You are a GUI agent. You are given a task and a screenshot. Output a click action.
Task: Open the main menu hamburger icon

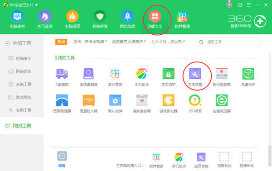tap(249, 5)
